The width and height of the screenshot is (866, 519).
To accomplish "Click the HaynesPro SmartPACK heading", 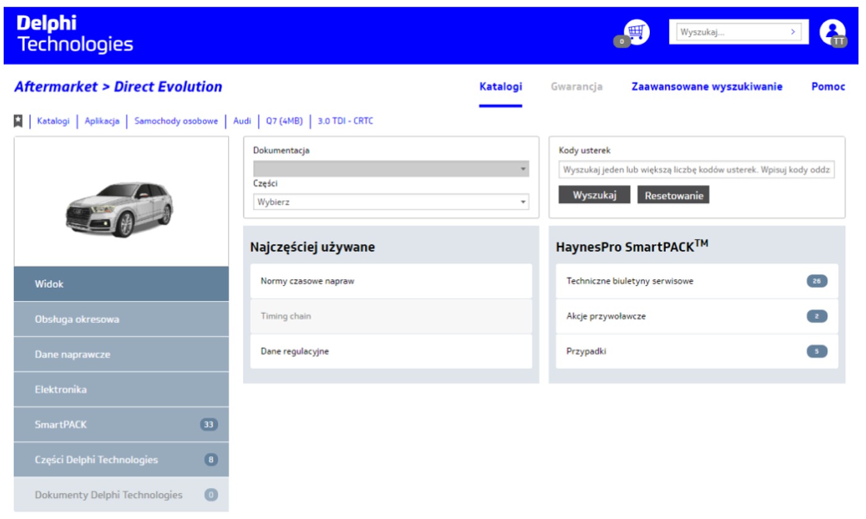I will coord(632,247).
